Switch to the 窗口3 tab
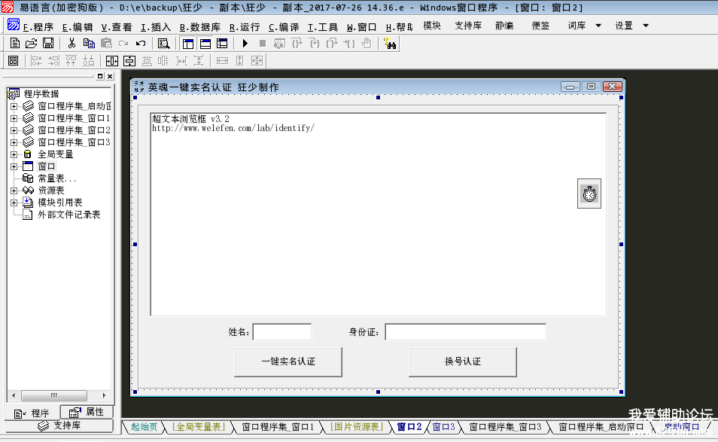Viewport: 718px width, 442px height. click(443, 427)
